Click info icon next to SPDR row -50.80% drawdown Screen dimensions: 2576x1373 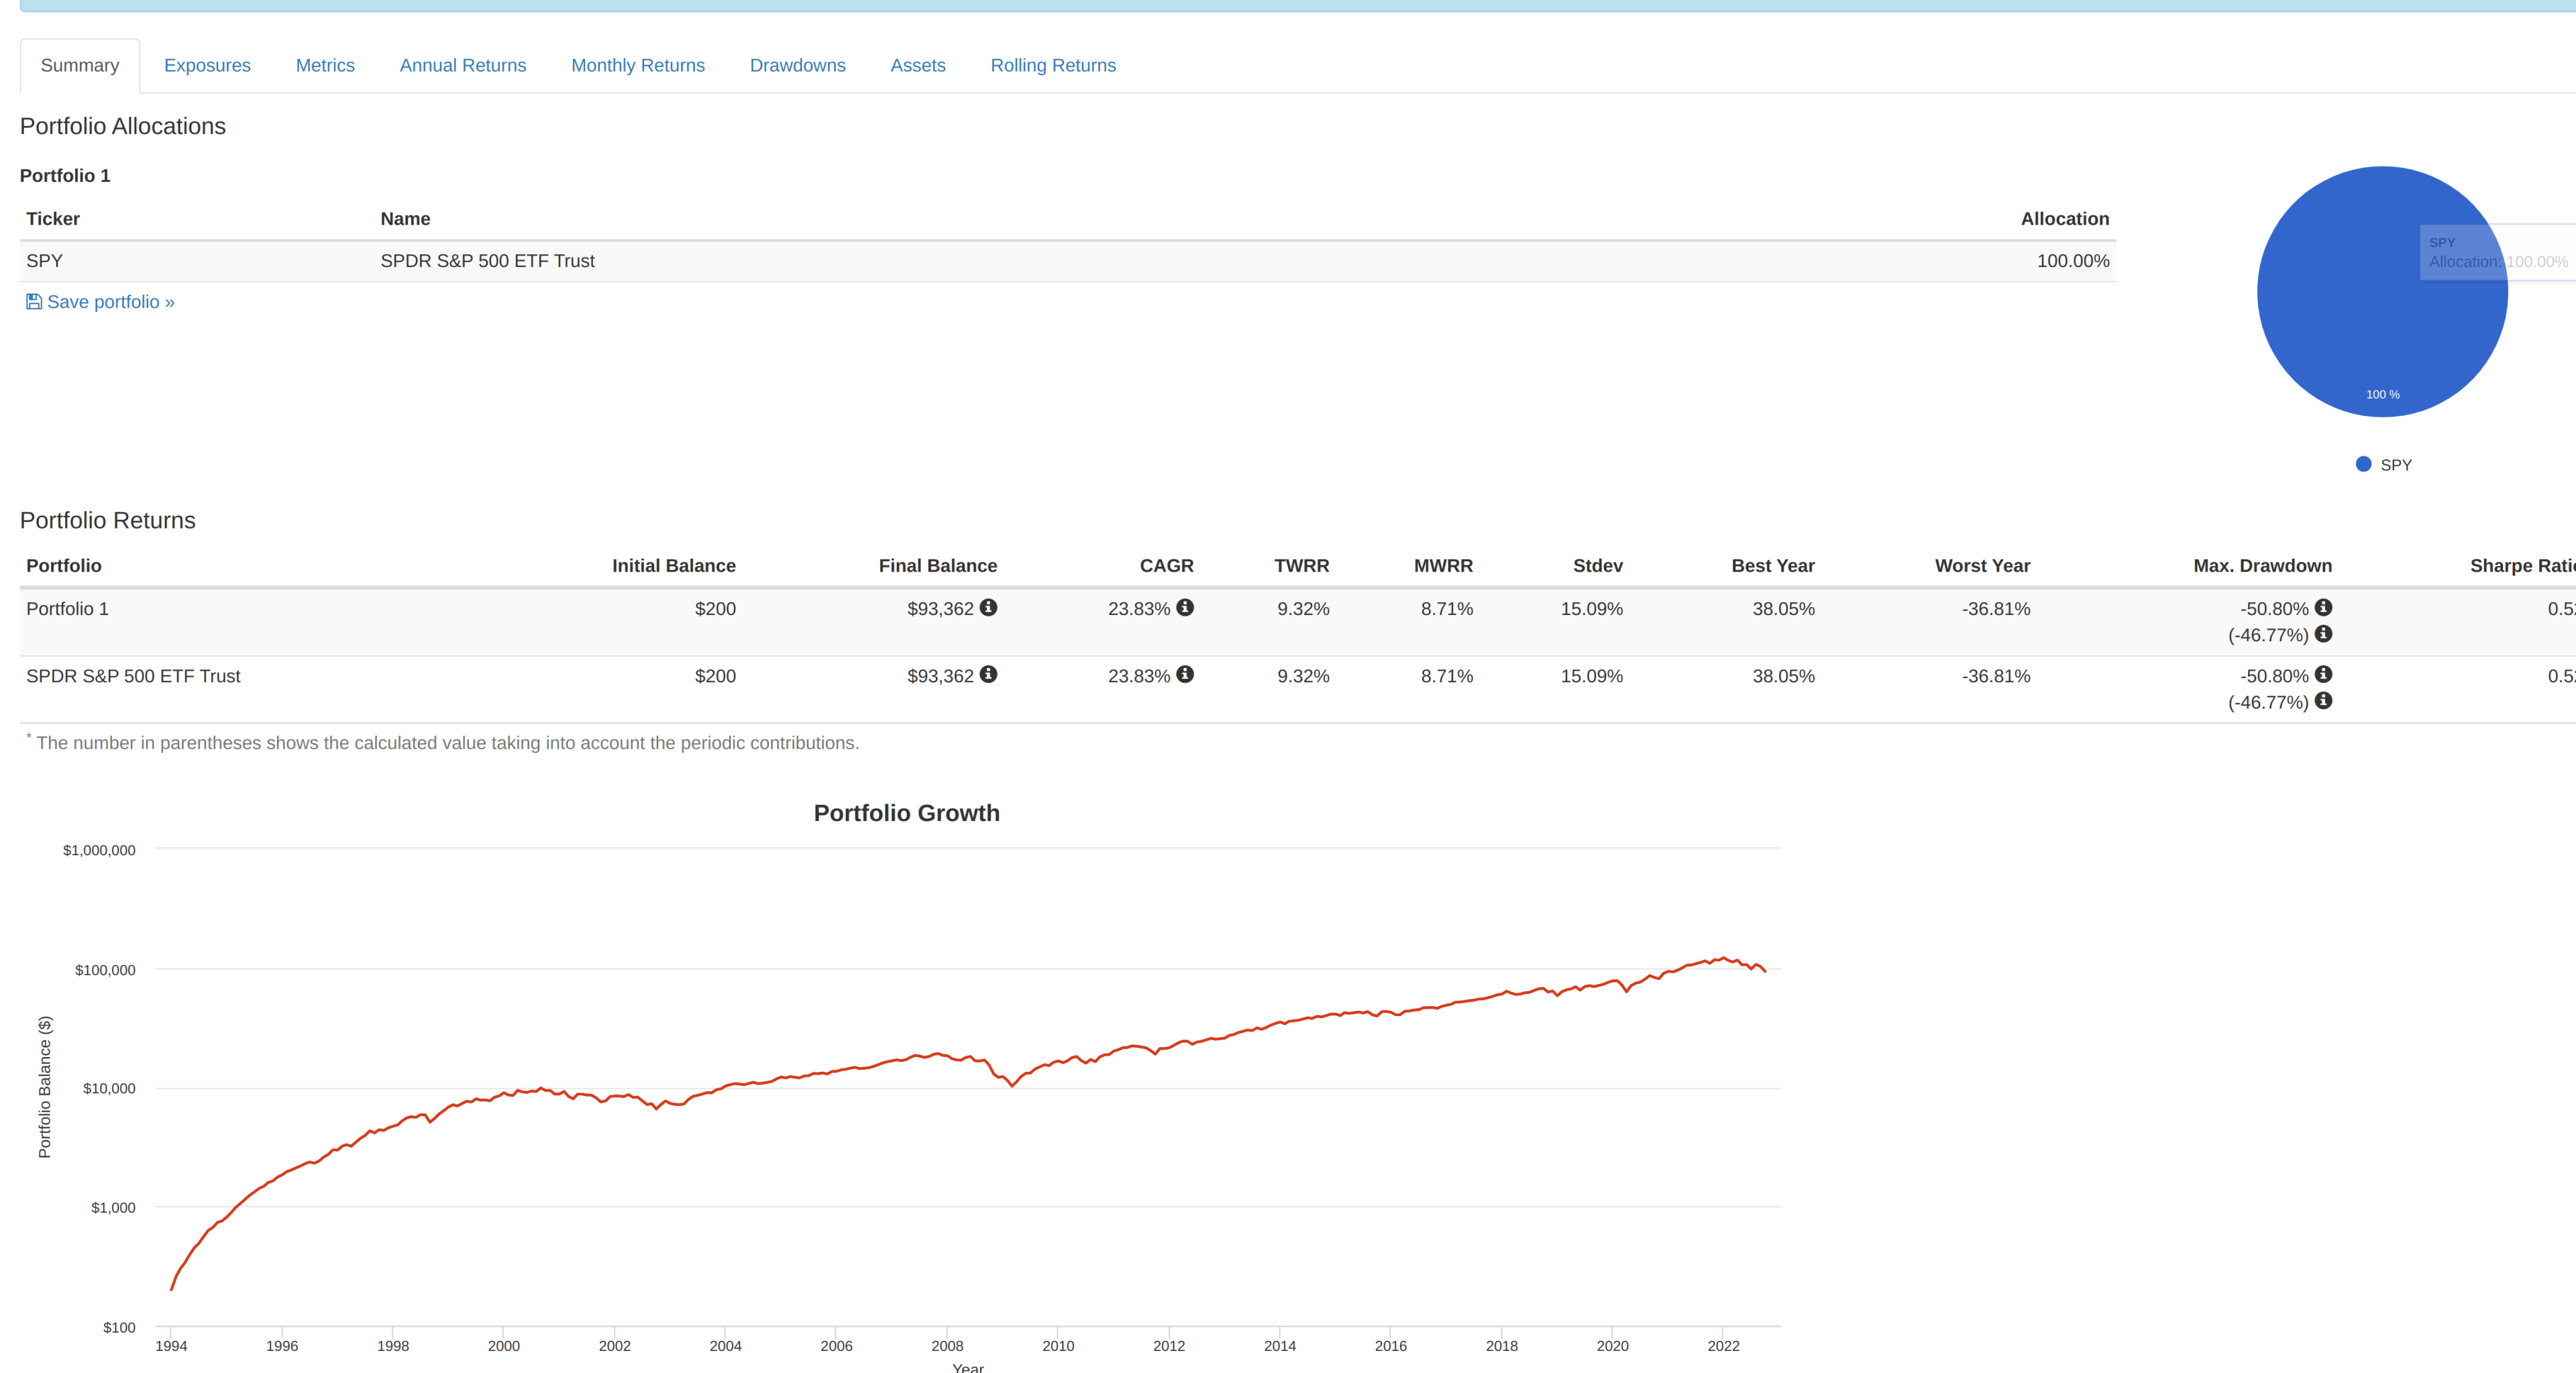coord(2324,674)
